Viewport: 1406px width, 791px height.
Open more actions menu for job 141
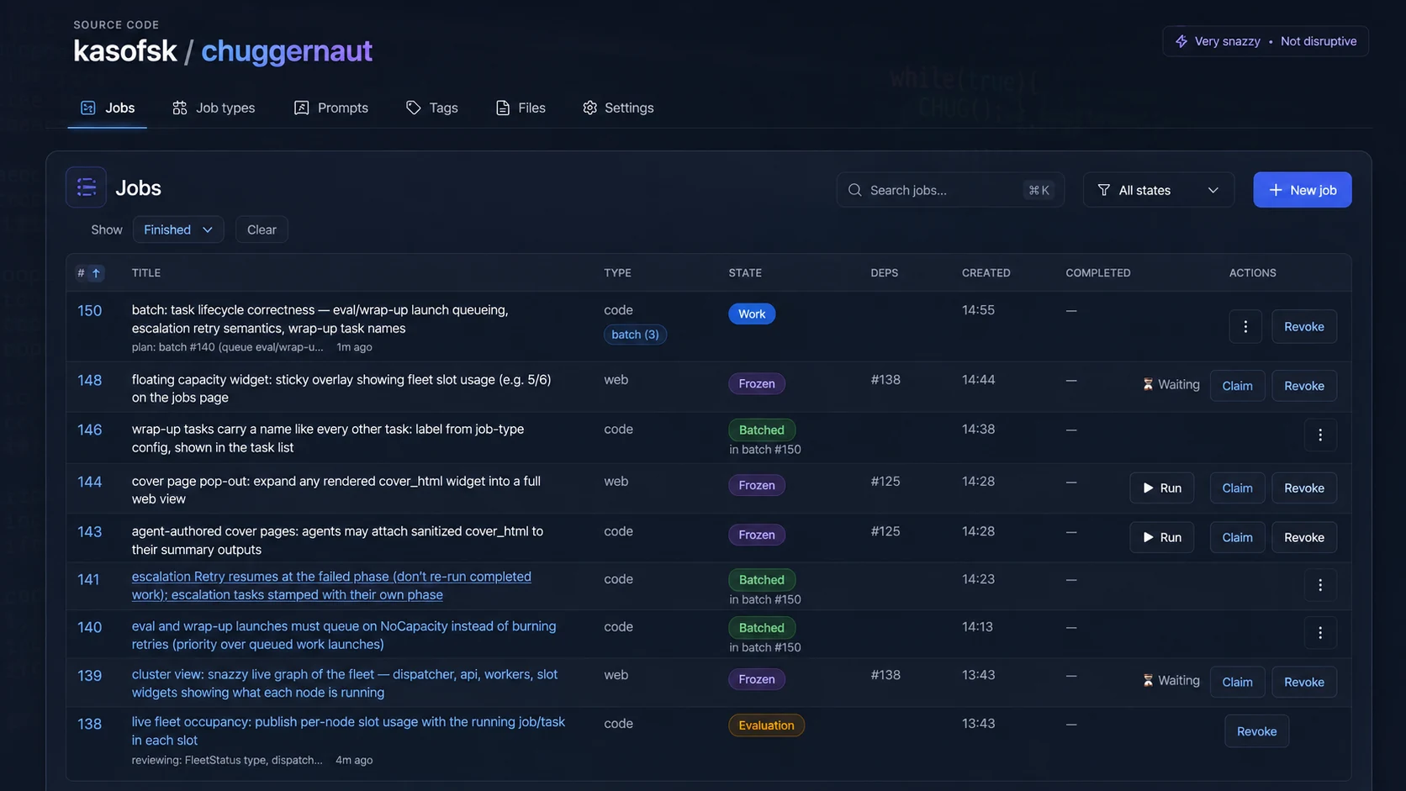1320,585
